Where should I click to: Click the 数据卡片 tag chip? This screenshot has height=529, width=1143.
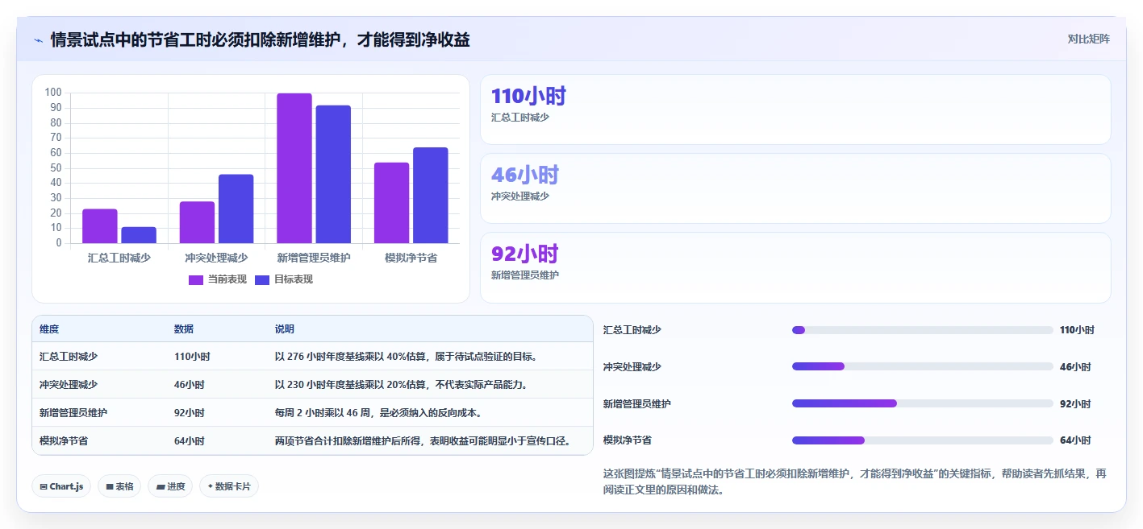[x=229, y=486]
